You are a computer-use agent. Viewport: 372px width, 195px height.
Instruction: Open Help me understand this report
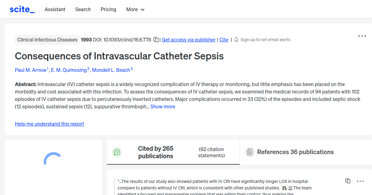point(49,124)
